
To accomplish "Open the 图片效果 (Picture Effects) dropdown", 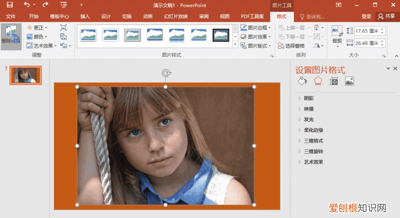I will coord(256,37).
